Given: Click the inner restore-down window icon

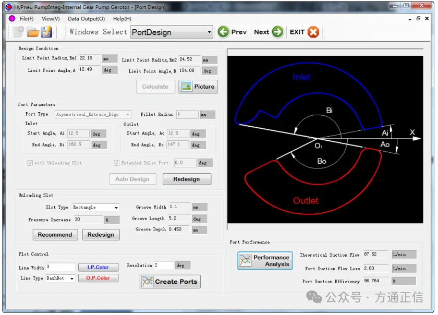Looking at the screenshot, I should click(x=418, y=18).
